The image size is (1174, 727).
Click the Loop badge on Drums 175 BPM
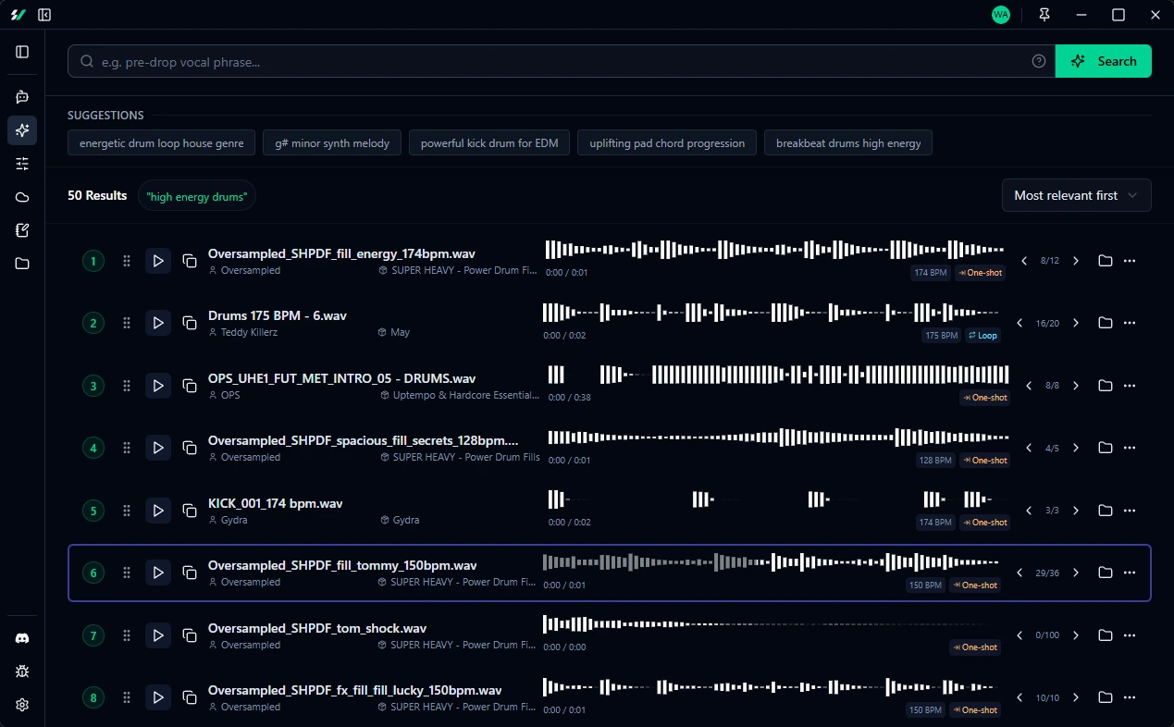982,335
